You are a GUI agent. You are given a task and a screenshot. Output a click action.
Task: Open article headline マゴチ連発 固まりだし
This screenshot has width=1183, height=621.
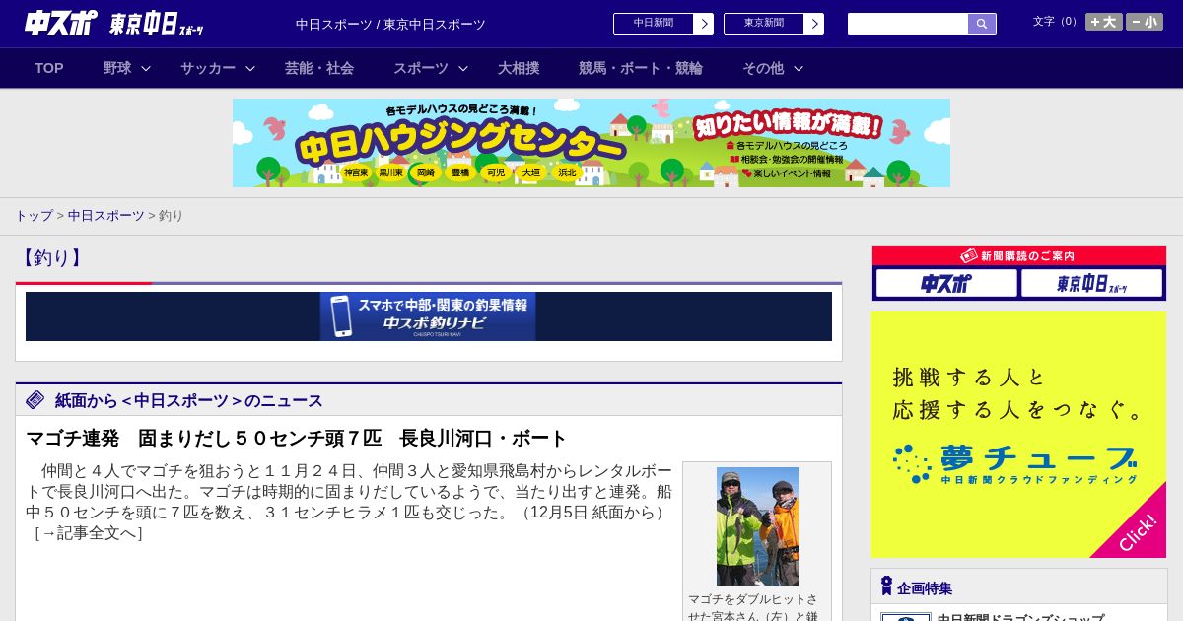coord(297,438)
